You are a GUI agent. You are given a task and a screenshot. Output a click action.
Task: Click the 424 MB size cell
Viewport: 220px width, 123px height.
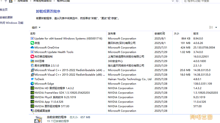click(185, 48)
